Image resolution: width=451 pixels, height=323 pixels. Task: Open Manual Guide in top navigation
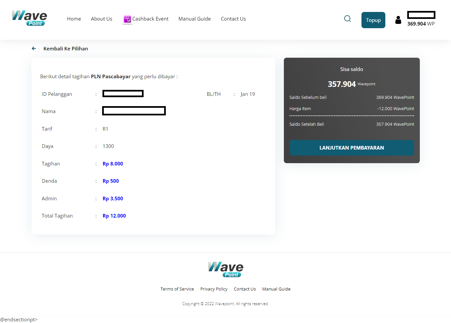click(194, 19)
